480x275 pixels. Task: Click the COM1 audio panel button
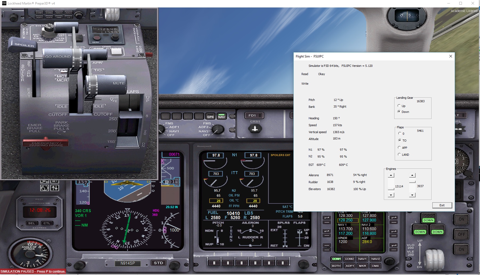[336, 259]
